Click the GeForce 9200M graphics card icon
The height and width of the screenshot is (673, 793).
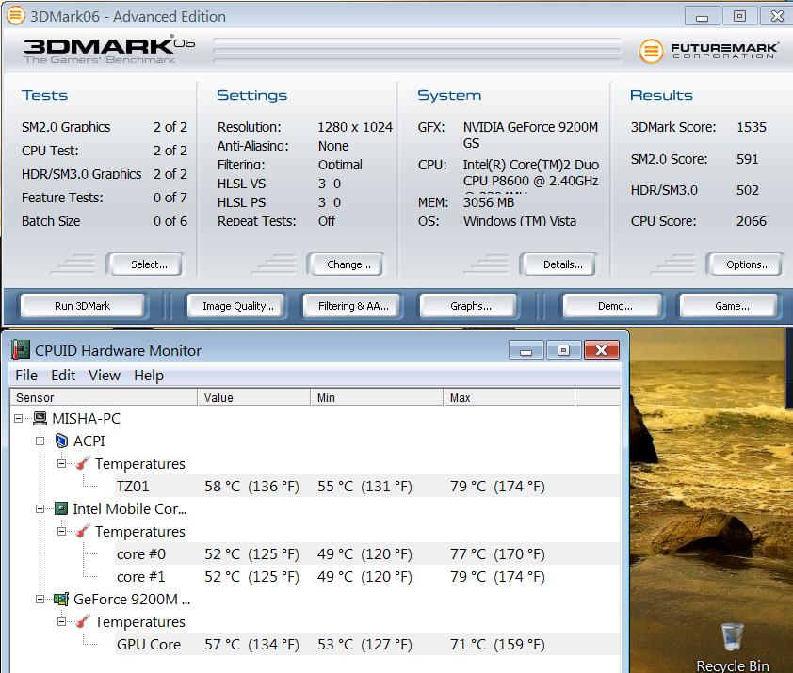61,600
